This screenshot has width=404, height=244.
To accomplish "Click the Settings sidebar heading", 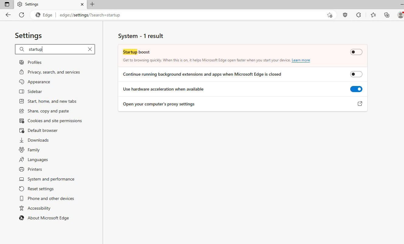I will [x=28, y=36].
